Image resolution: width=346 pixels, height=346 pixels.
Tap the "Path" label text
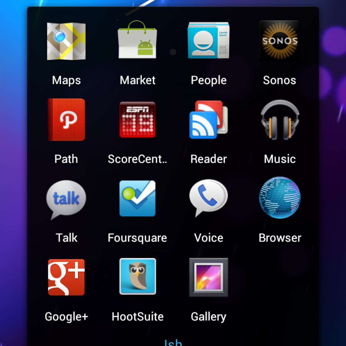(66, 159)
